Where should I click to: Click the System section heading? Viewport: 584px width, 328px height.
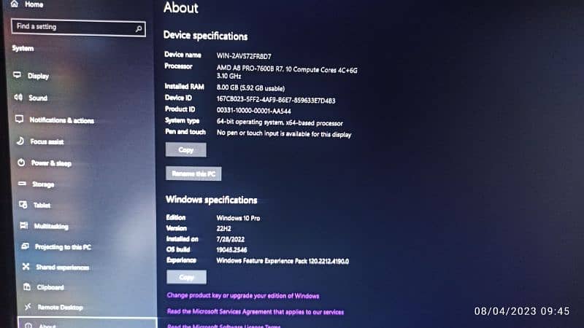(x=23, y=48)
